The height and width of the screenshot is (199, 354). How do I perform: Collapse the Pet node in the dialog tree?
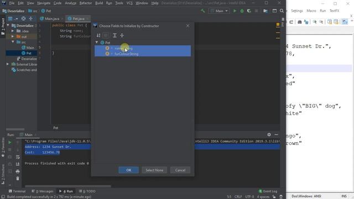click(97, 43)
